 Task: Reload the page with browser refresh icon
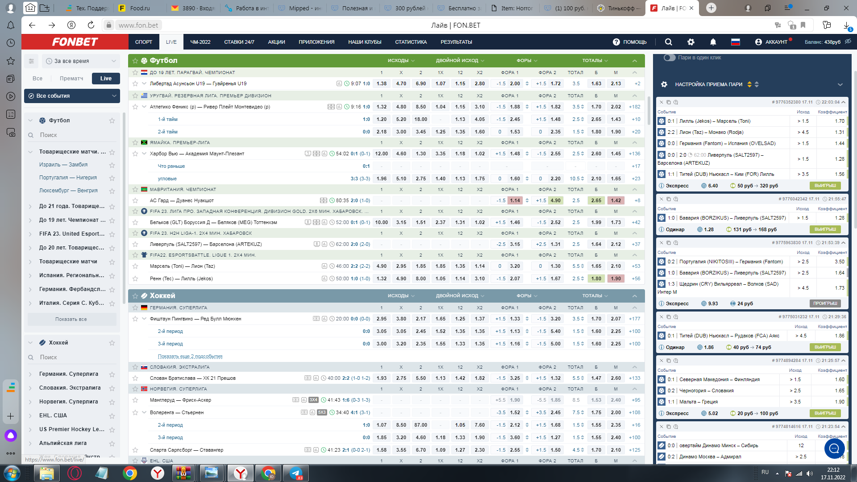[x=91, y=25]
